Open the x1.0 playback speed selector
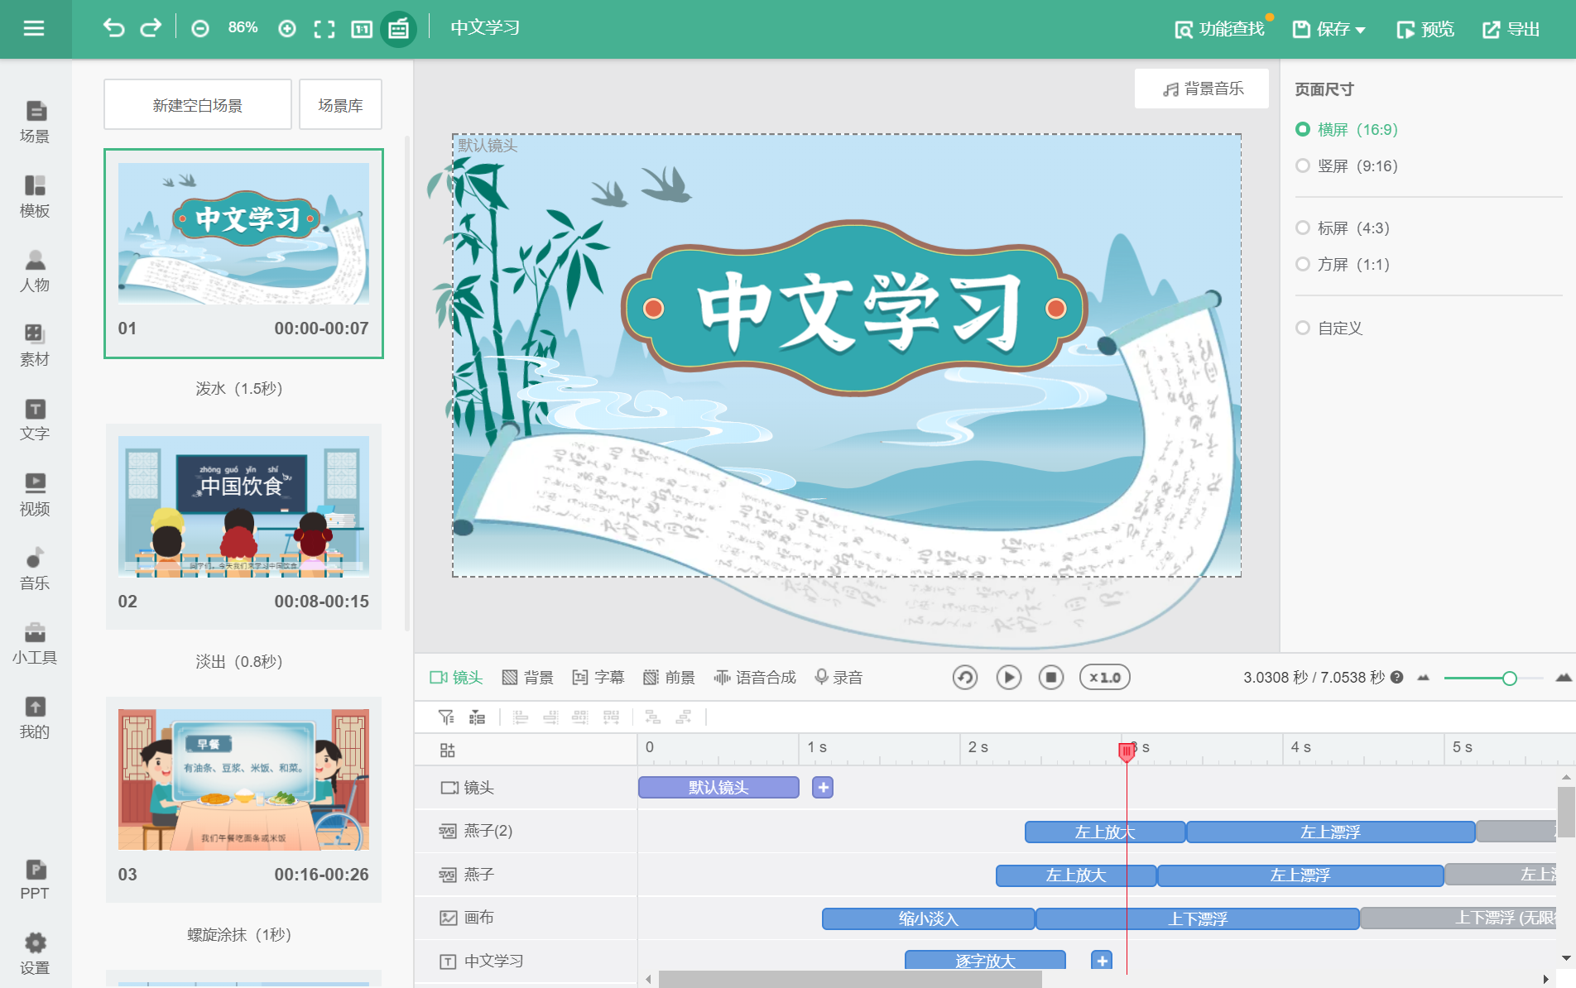Viewport: 1576px width, 988px height. click(1105, 678)
